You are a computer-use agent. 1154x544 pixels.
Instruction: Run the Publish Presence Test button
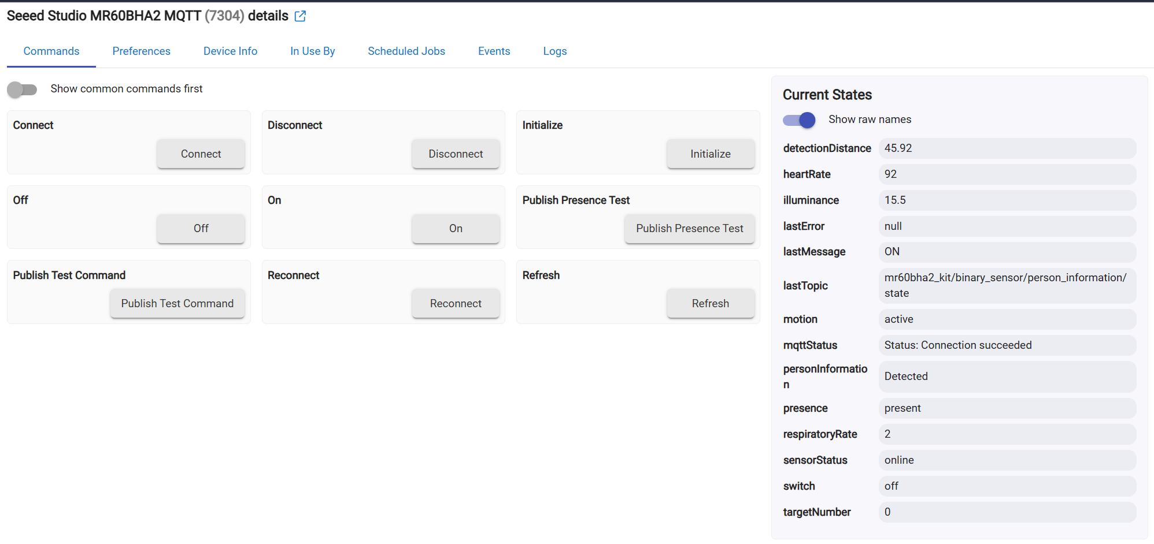pyautogui.click(x=690, y=229)
